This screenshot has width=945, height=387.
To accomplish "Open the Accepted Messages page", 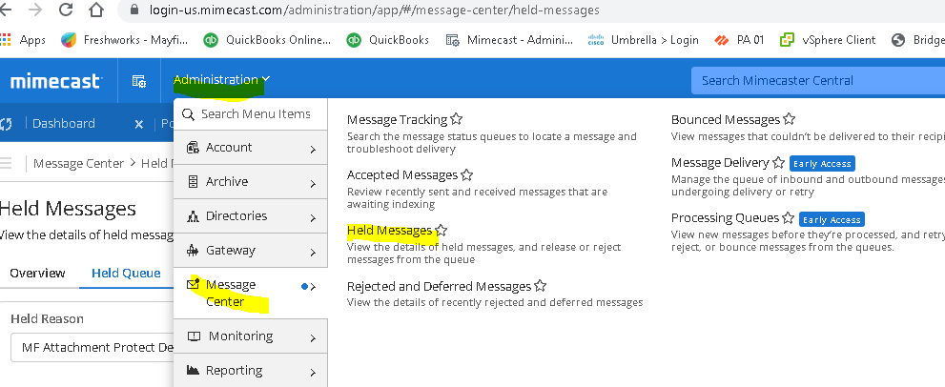I will click(402, 175).
